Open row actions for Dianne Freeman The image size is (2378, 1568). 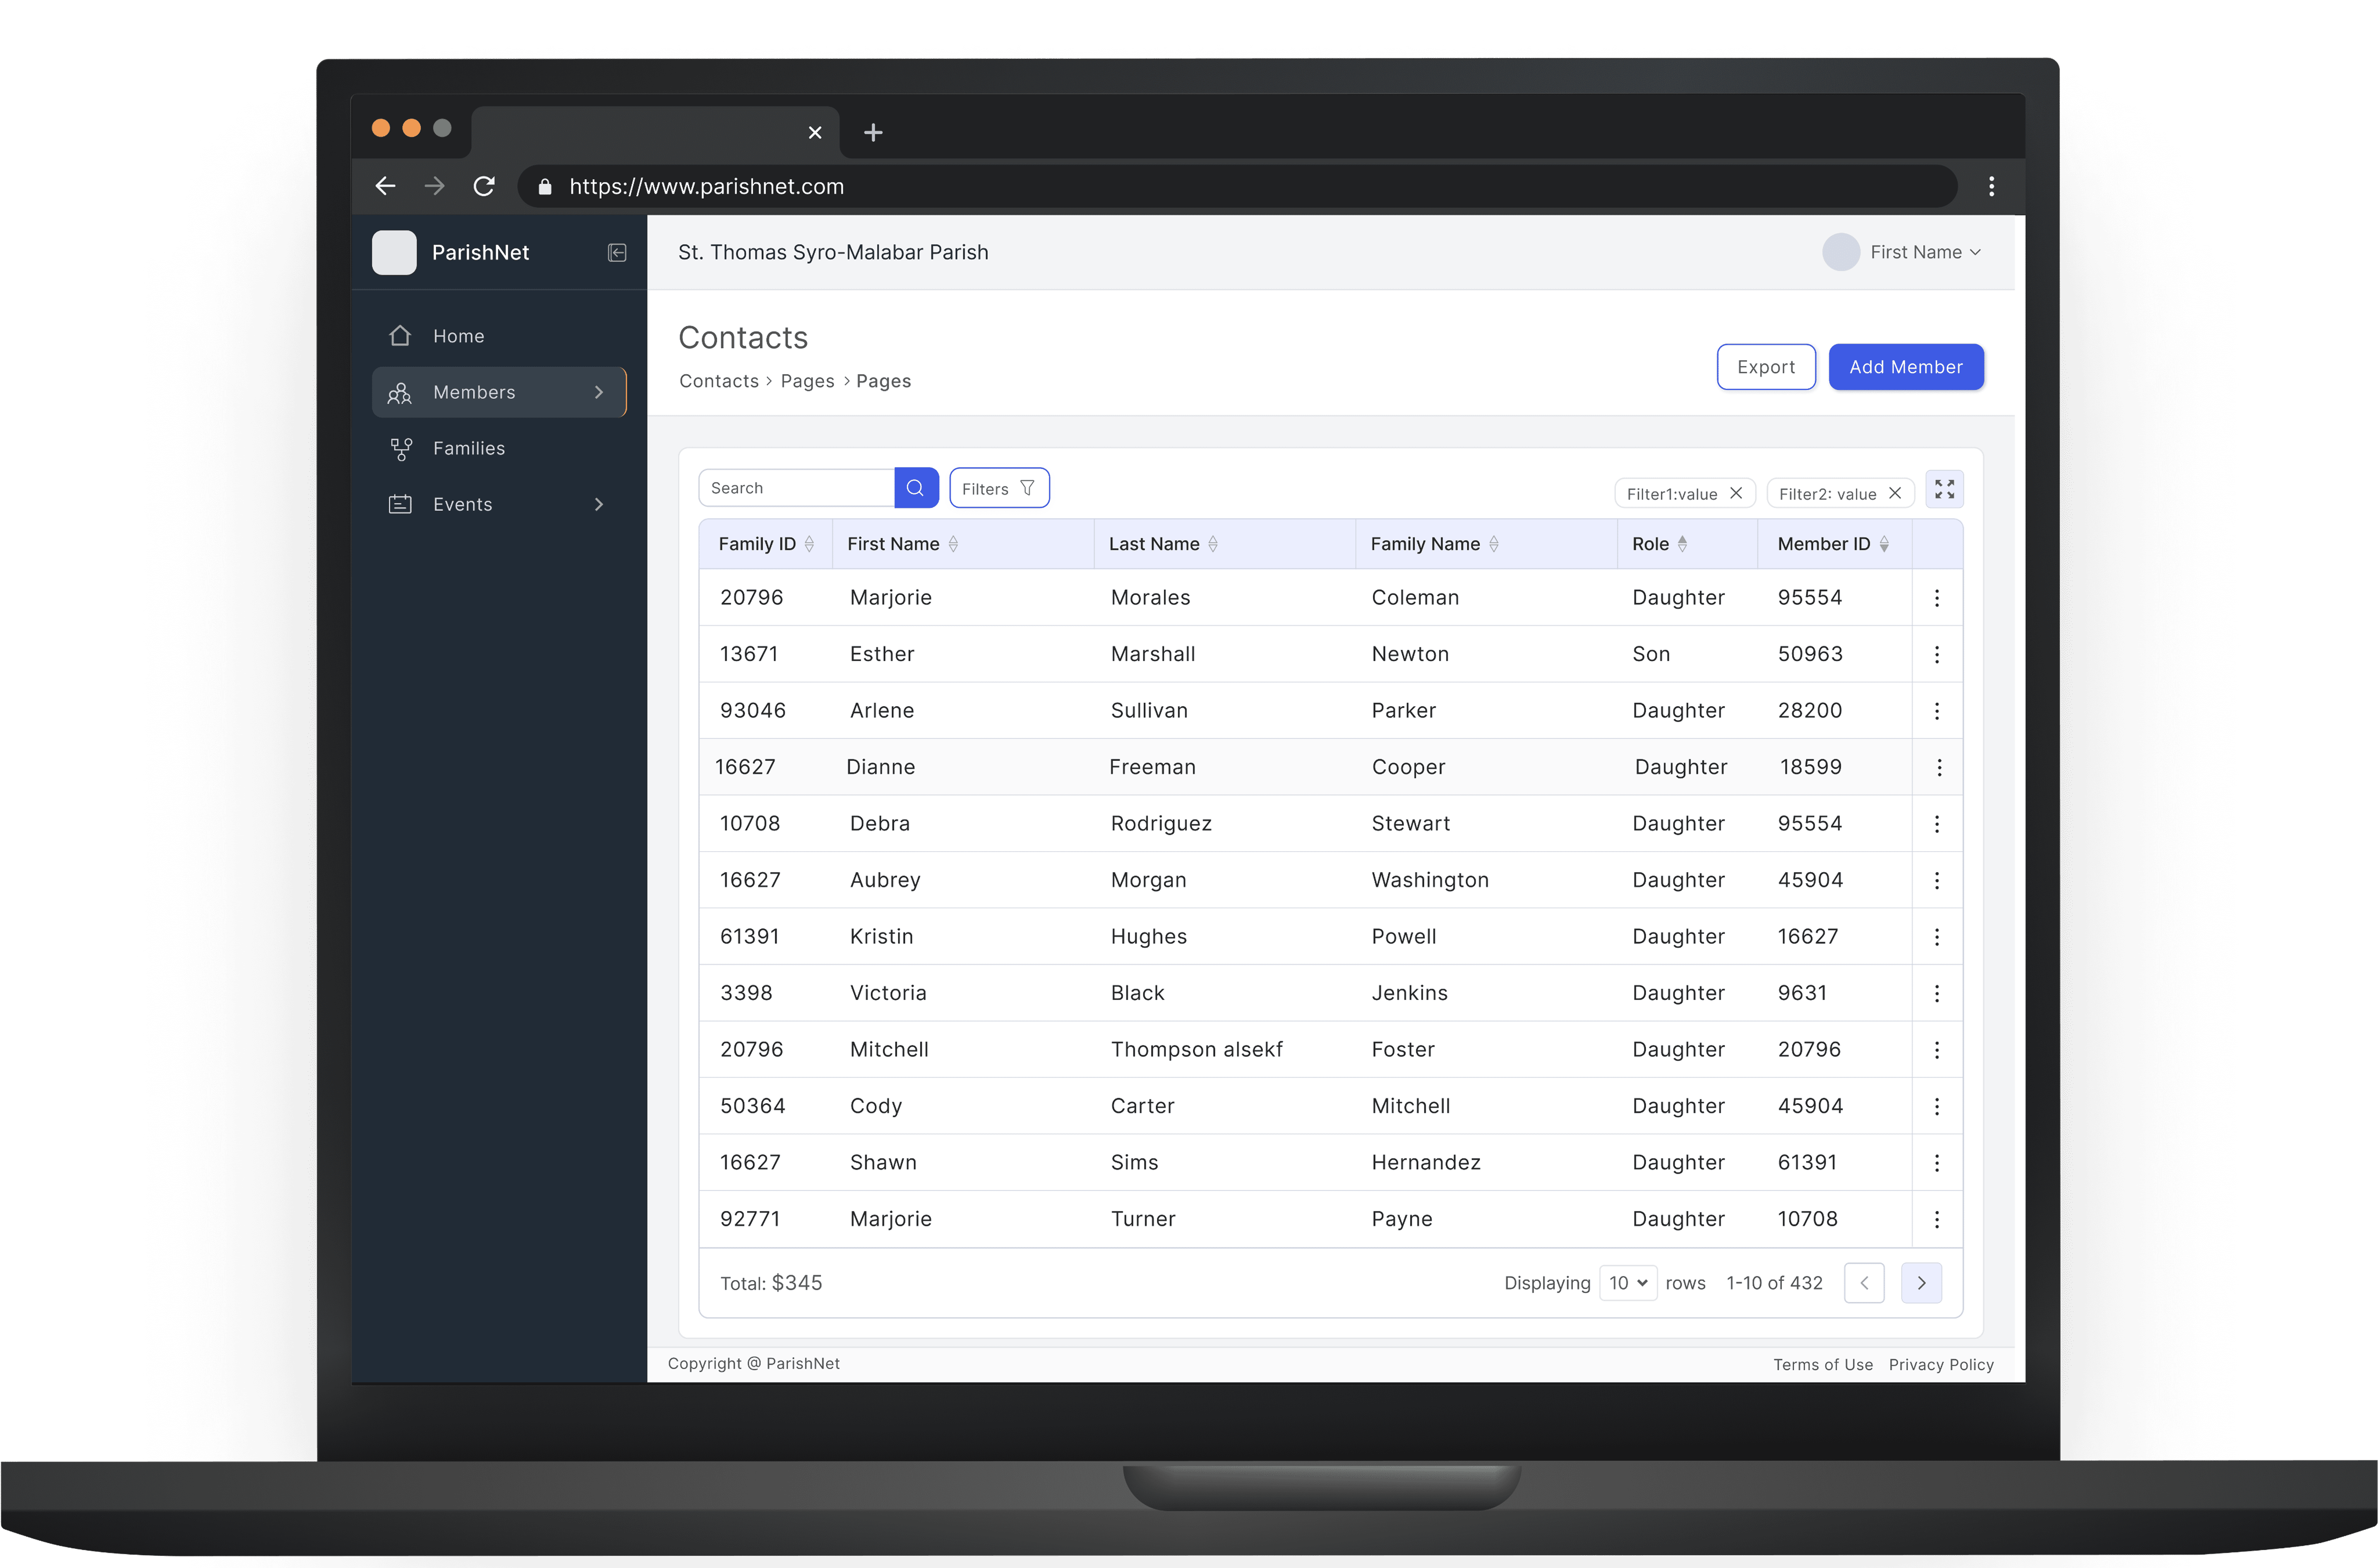(x=1939, y=768)
